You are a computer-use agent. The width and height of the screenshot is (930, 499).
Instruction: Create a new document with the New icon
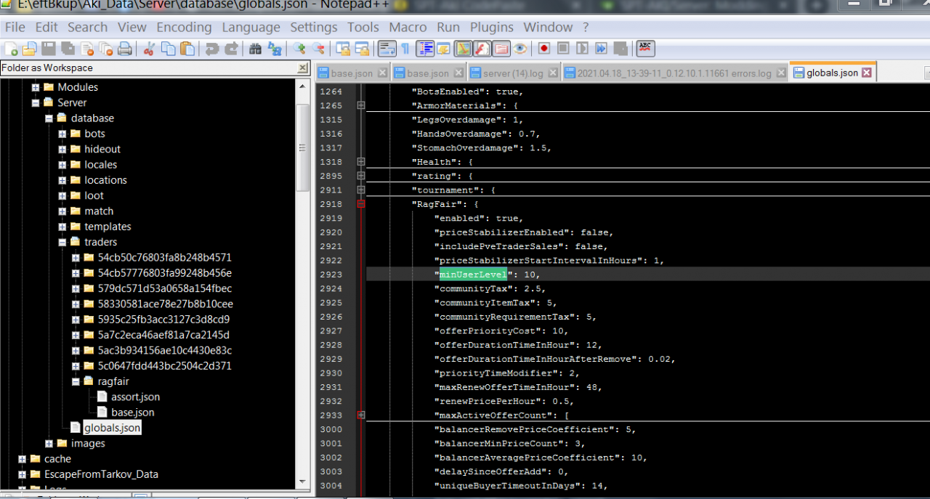[12, 49]
